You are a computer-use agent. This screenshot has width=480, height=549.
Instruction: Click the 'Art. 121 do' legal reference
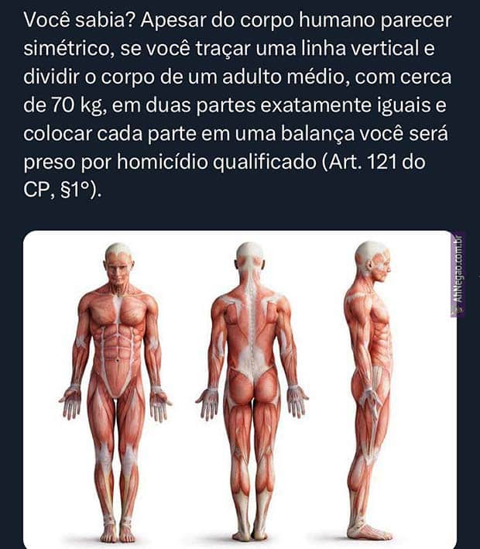(x=374, y=162)
